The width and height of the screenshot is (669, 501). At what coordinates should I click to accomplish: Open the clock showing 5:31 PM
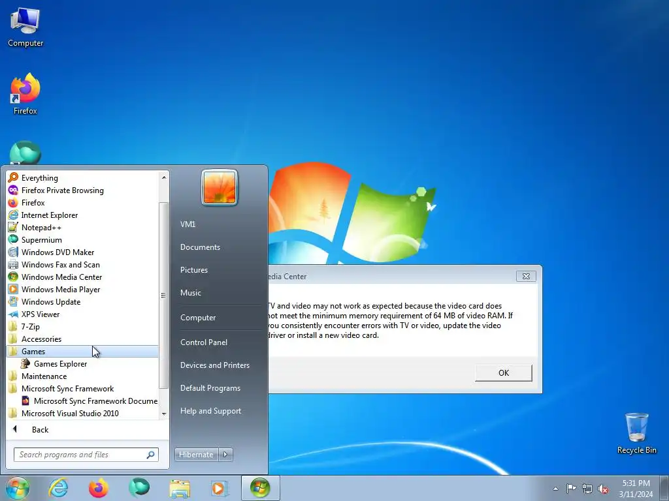tap(636, 489)
